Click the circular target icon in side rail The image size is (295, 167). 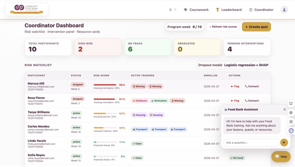[x=291, y=113]
